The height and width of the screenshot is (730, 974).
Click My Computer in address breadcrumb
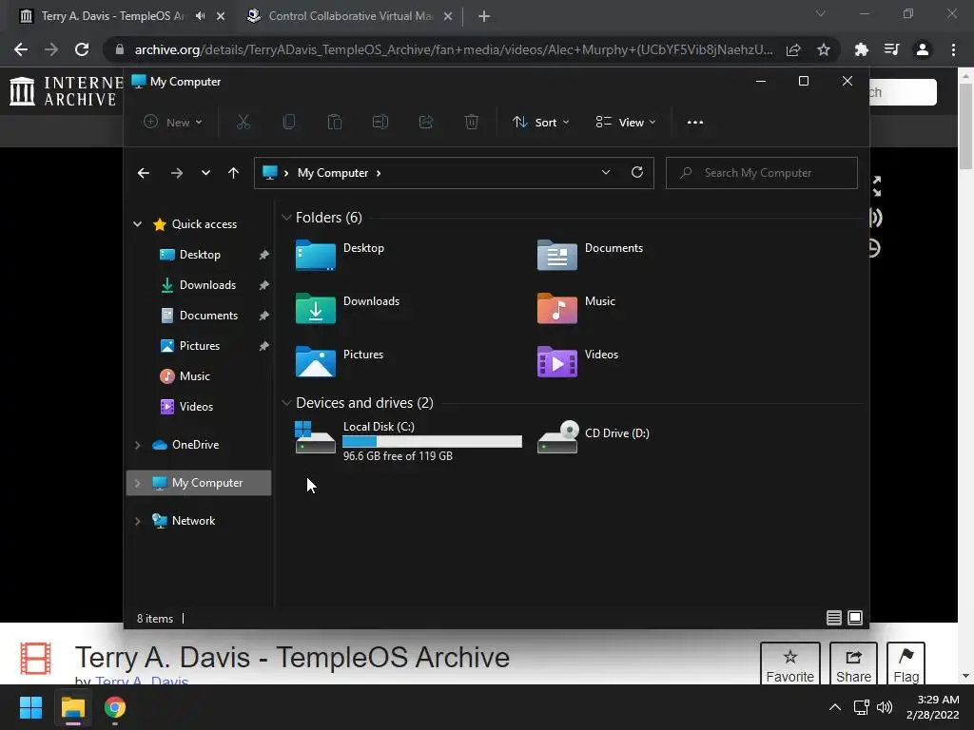point(332,173)
